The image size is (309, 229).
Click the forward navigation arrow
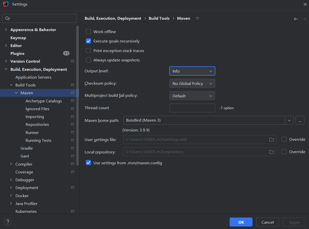[x=304, y=19]
